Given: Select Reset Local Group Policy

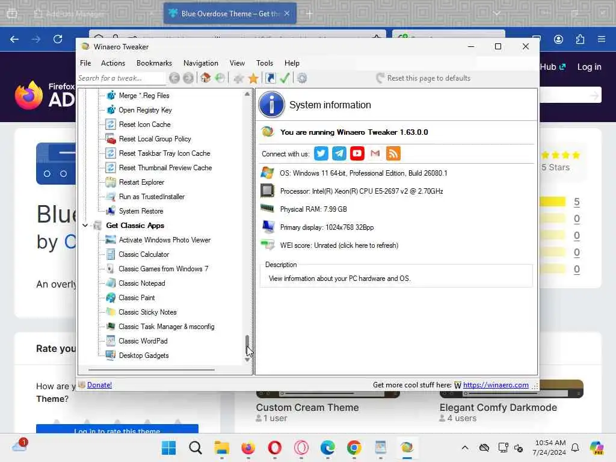Looking at the screenshot, I should pyautogui.click(x=155, y=139).
